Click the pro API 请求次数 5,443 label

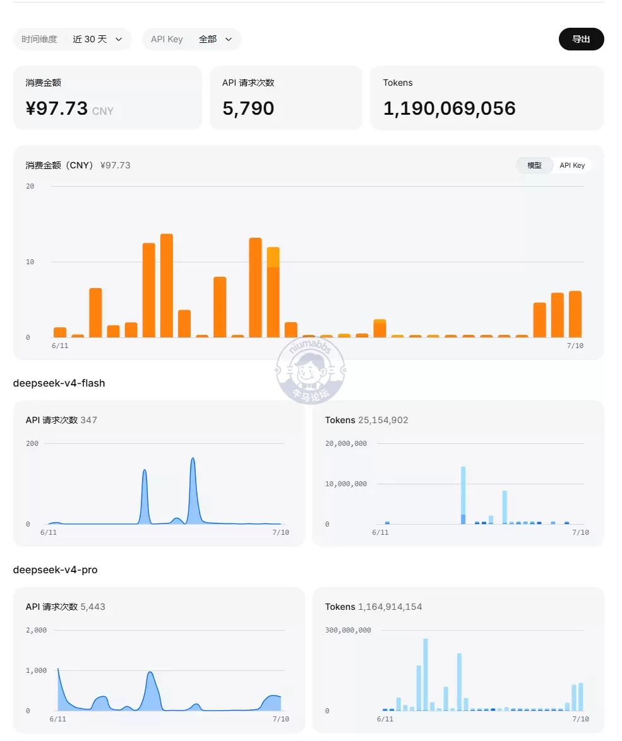(65, 607)
